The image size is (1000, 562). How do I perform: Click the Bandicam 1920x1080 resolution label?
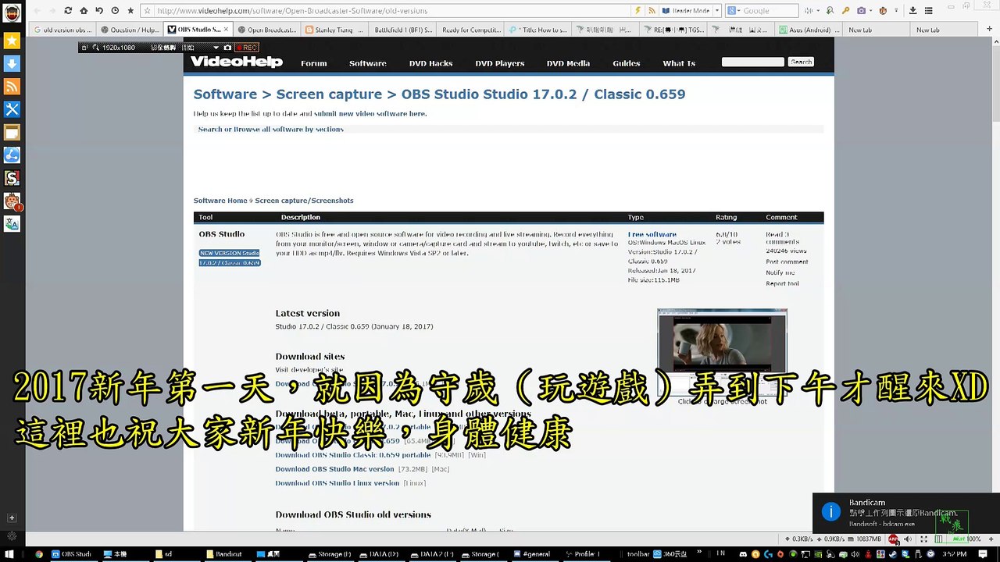[x=119, y=48]
